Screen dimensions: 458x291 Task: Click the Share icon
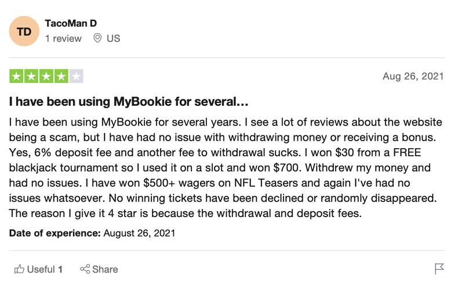click(x=85, y=269)
